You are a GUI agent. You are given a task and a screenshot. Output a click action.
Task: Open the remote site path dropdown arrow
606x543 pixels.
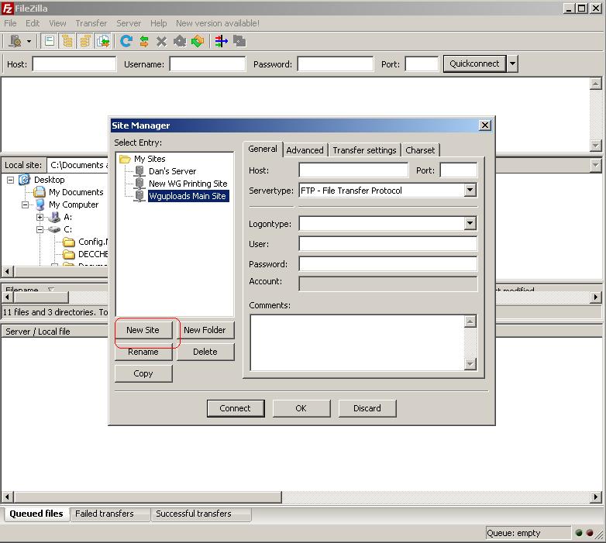(596, 165)
